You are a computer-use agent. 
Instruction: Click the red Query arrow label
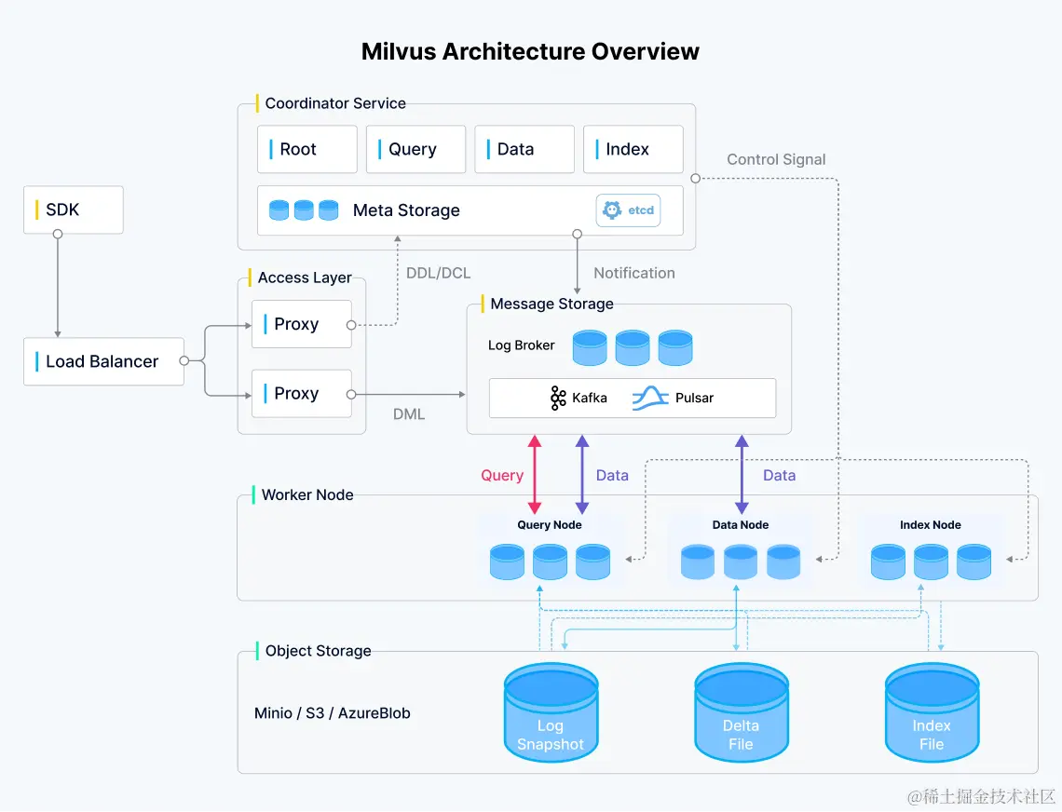click(502, 476)
